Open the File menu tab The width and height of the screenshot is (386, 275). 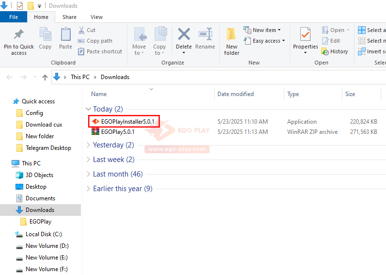point(14,17)
